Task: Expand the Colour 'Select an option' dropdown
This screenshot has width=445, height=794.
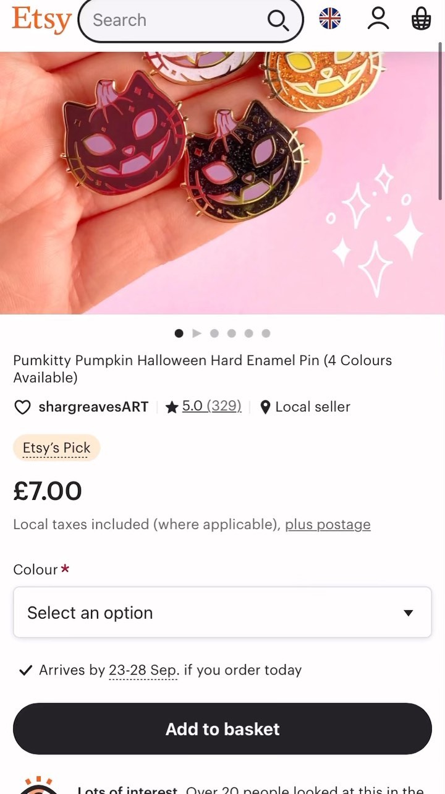Action: click(210, 613)
